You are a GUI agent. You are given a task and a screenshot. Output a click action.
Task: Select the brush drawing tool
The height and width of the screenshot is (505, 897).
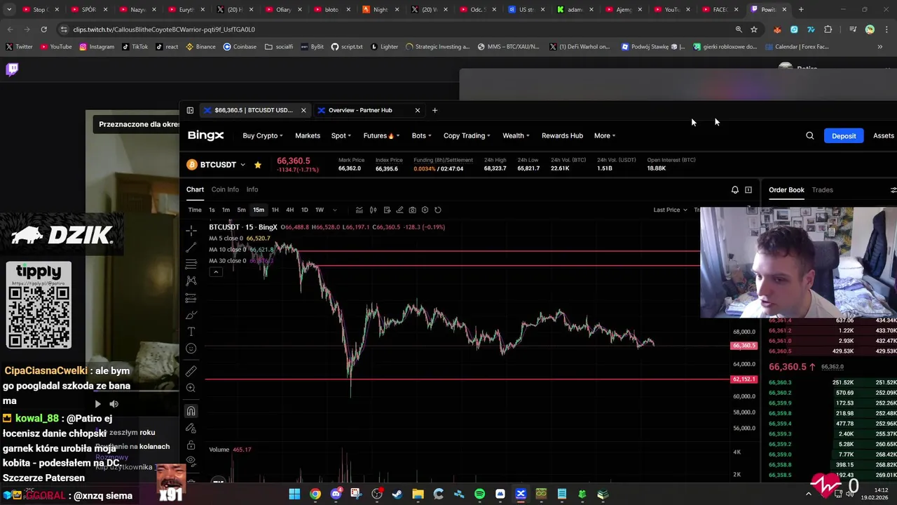coord(191,315)
